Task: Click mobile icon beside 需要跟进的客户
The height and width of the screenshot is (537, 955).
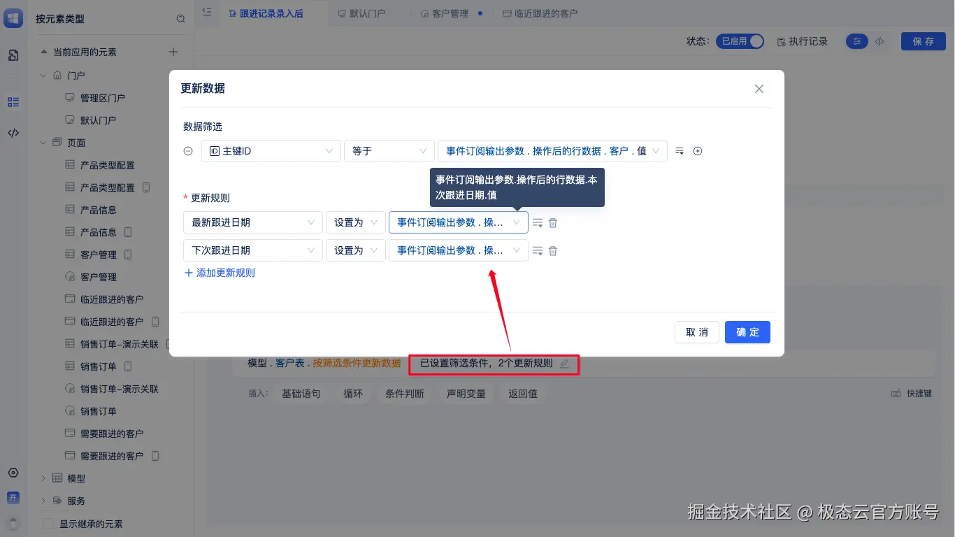Action: click(x=155, y=456)
